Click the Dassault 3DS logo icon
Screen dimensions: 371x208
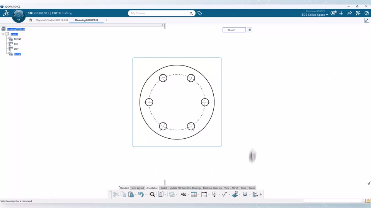coord(6,13)
